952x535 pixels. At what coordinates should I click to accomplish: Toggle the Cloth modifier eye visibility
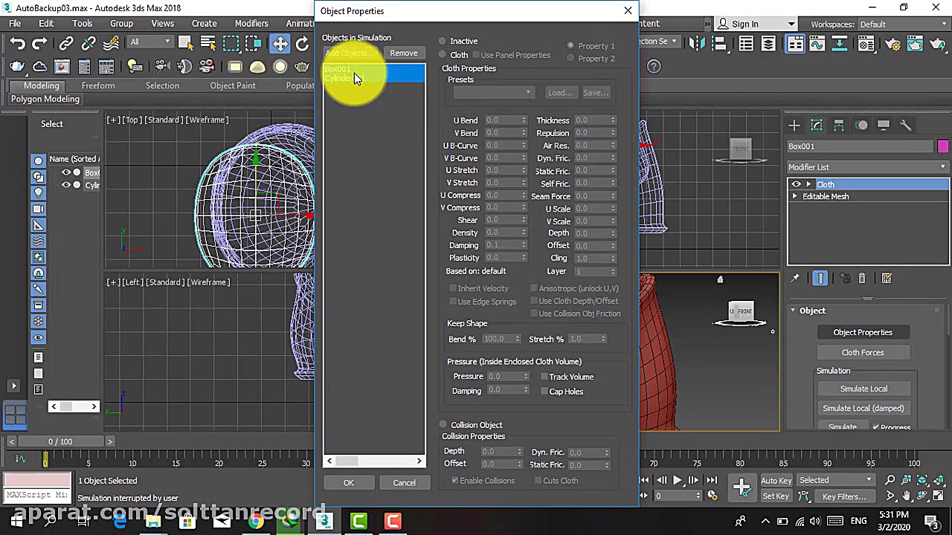pos(797,184)
